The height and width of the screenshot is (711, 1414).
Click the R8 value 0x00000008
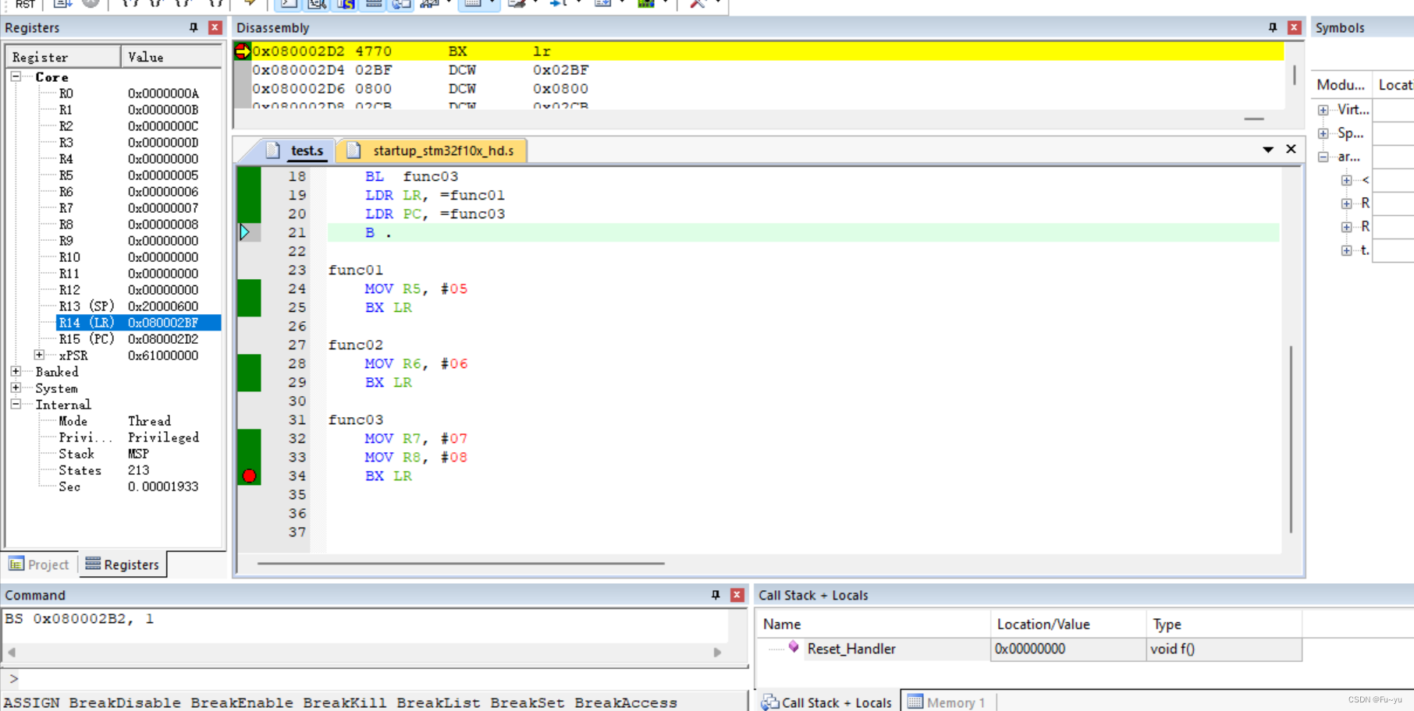click(x=163, y=225)
